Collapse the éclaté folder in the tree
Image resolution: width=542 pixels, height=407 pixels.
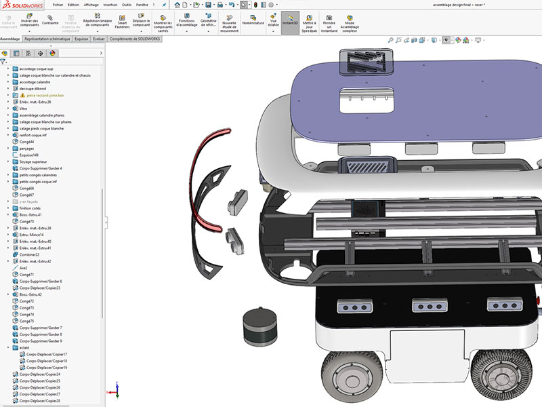(x=8, y=347)
